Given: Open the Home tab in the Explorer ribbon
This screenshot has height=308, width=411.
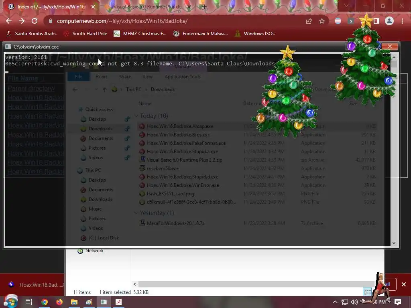Looking at the screenshot, I should point(102,77).
